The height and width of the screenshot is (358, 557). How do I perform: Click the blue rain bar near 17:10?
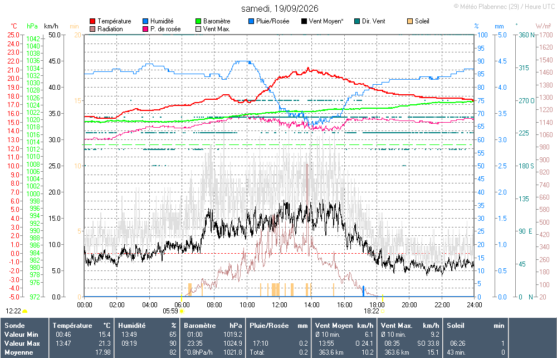(363, 291)
